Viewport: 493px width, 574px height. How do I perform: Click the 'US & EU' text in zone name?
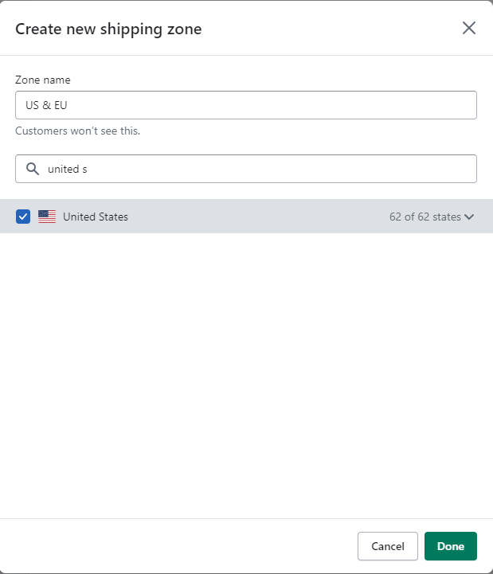point(46,105)
